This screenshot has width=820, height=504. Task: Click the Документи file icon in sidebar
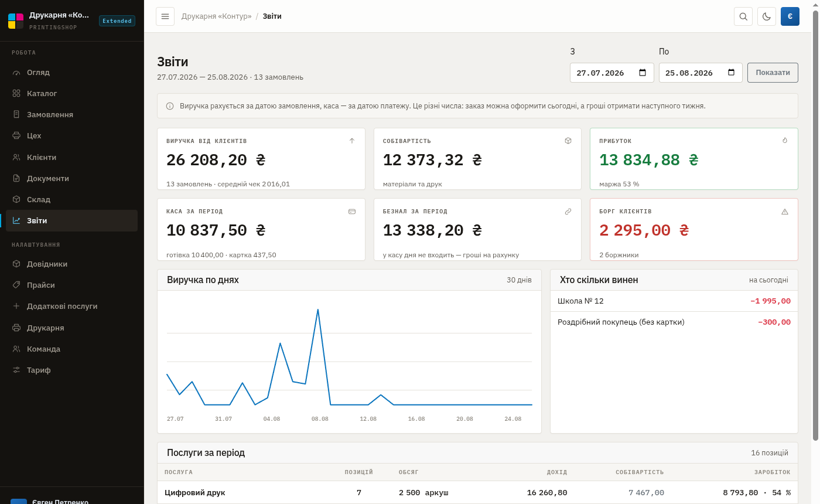click(x=16, y=179)
